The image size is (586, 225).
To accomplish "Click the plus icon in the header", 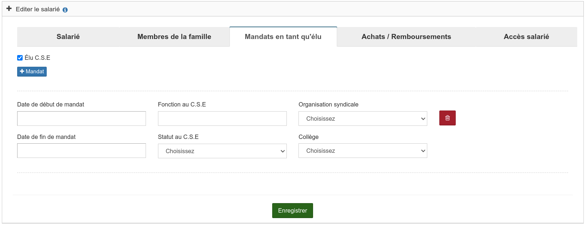I will tap(9, 8).
